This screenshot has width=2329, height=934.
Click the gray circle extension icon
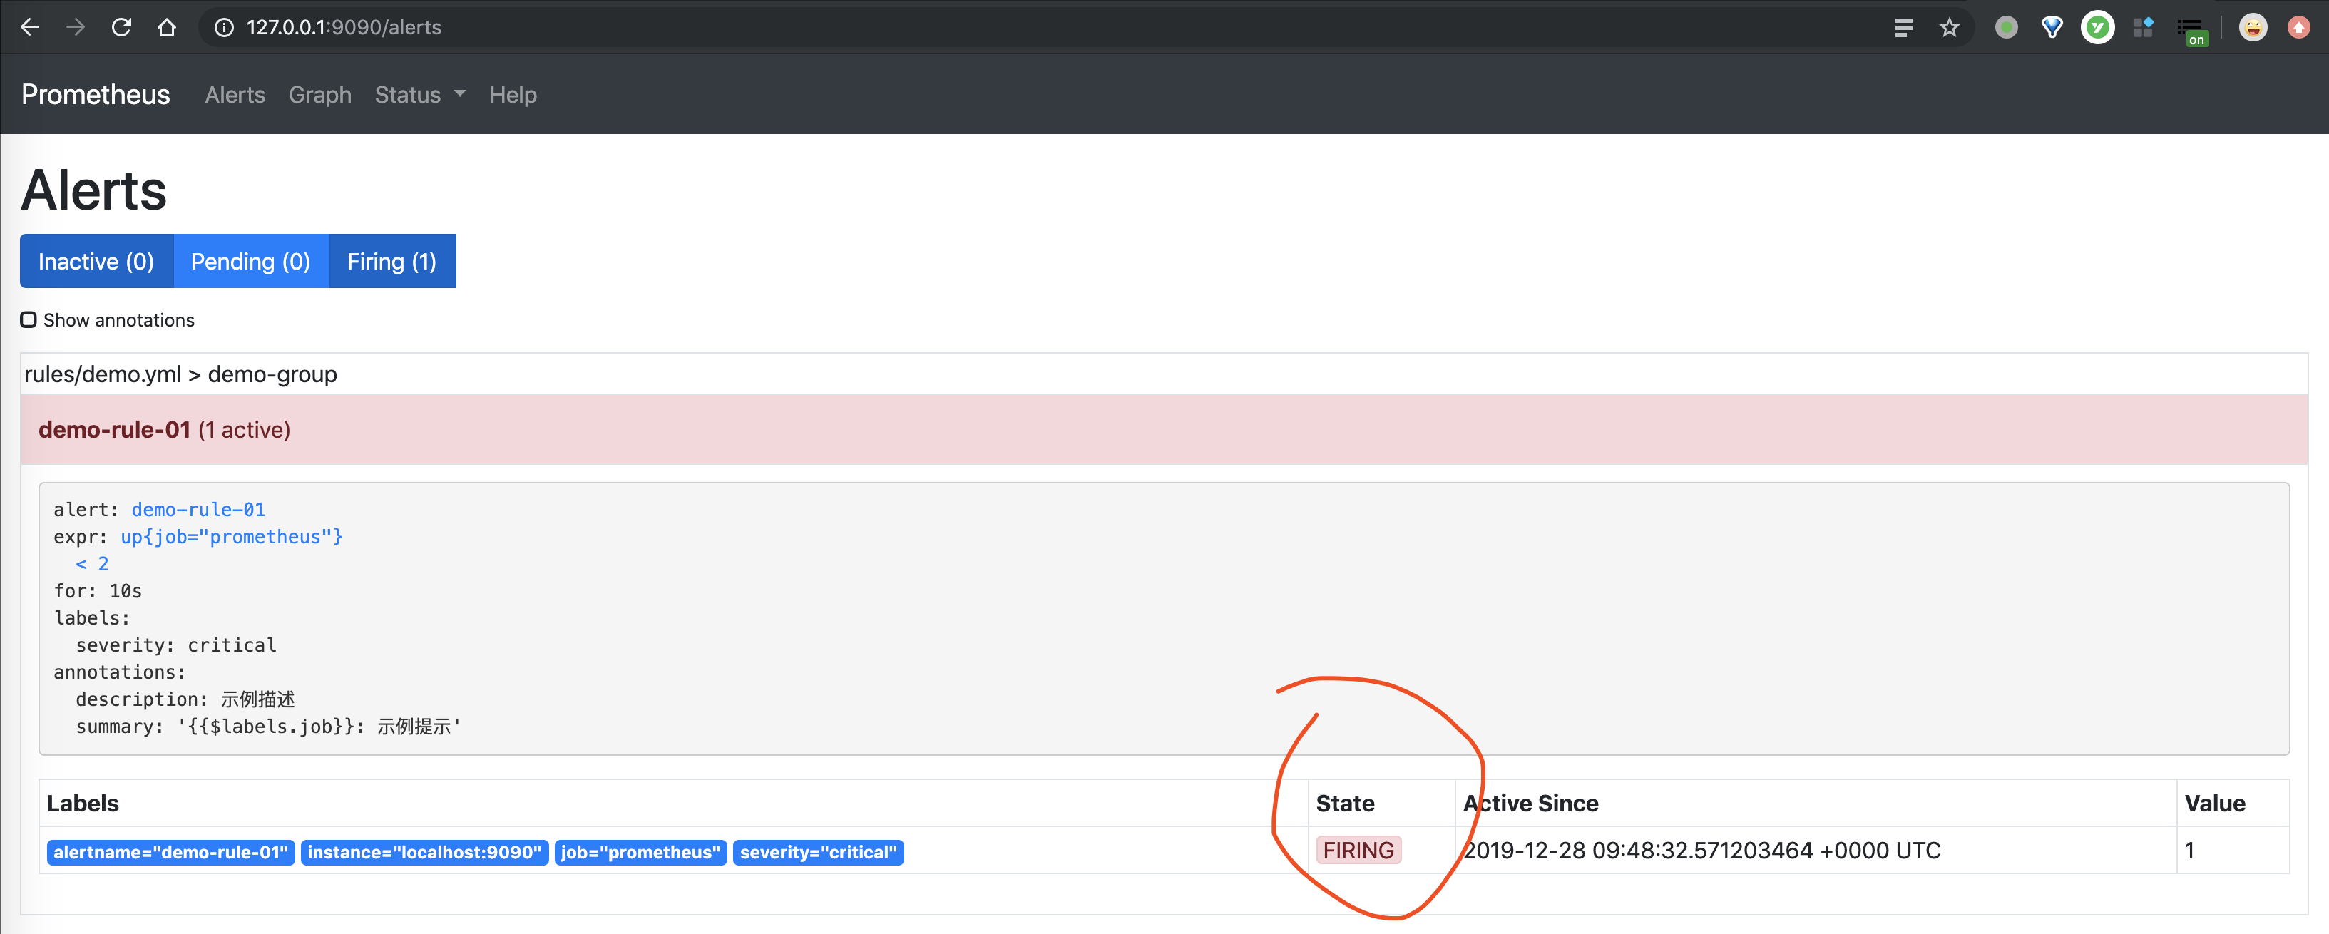[x=2006, y=27]
